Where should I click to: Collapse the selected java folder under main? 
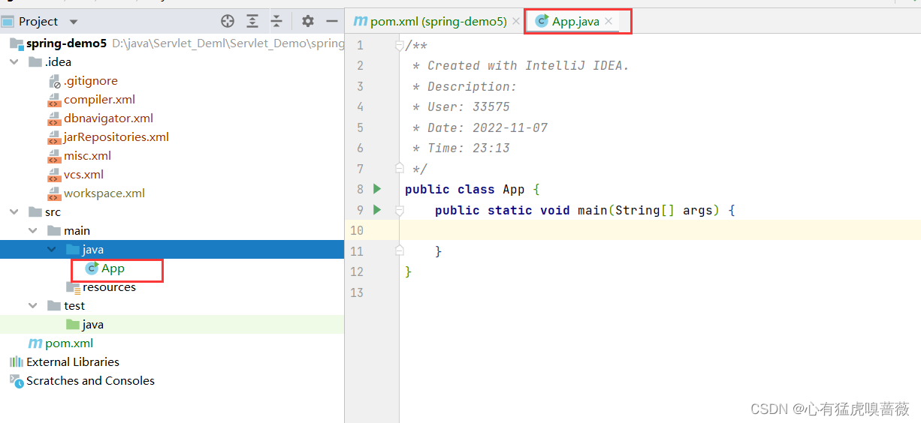[51, 250]
